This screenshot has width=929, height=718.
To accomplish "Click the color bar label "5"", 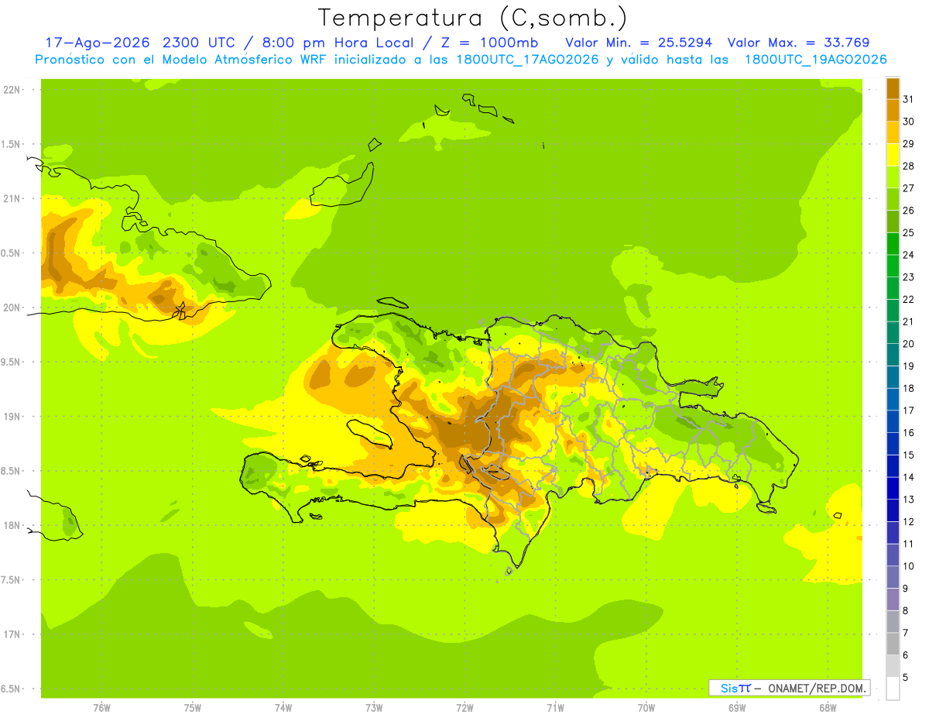I will (x=907, y=677).
